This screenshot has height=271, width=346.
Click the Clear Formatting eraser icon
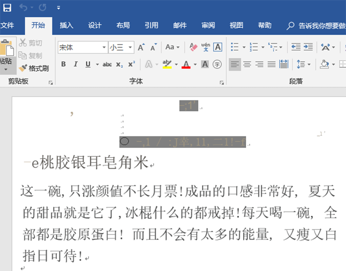pos(193,47)
